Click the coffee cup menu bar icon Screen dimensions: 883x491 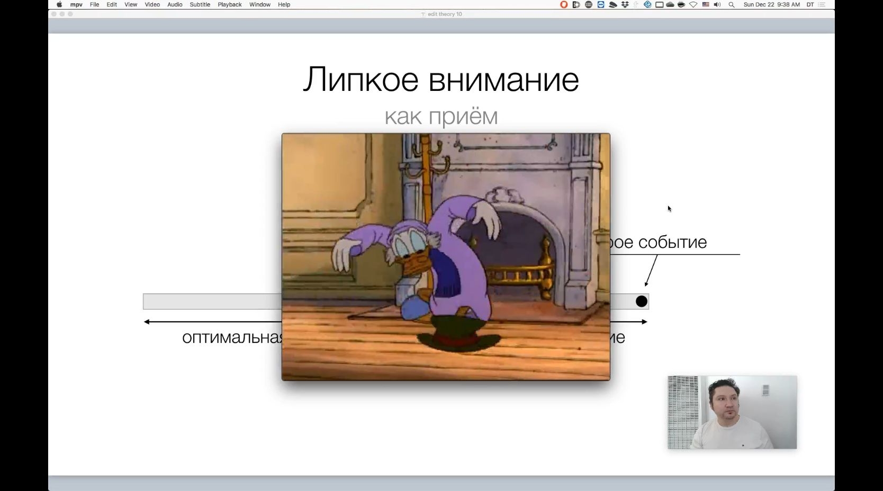point(681,5)
